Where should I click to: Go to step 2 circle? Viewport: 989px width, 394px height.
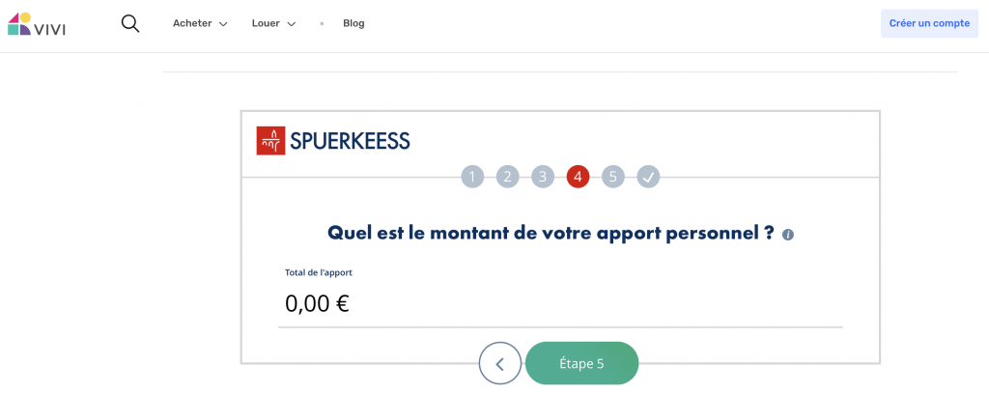click(x=508, y=177)
